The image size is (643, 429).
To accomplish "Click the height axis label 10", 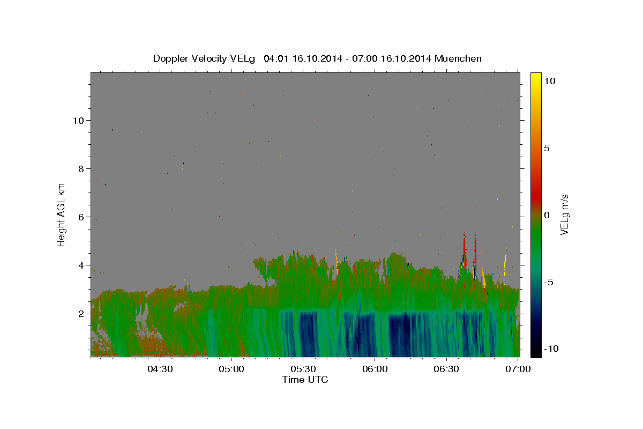I will click(78, 120).
